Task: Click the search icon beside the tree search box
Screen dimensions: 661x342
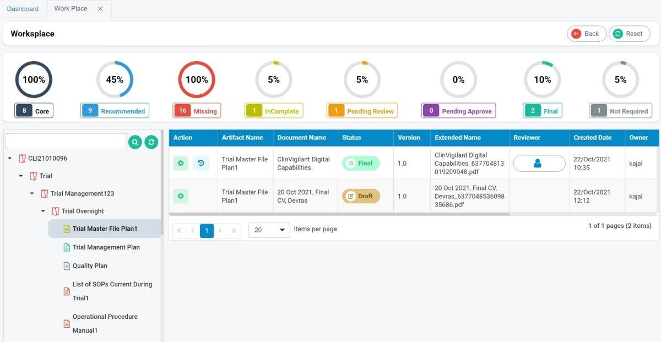Action: click(135, 141)
